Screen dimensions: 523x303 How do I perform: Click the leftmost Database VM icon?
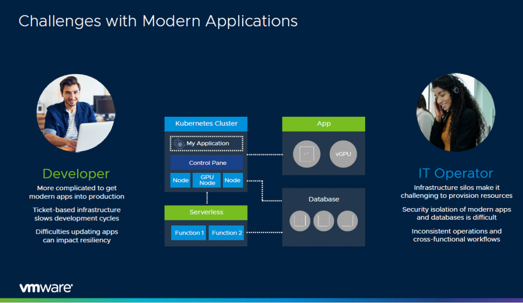300,221
